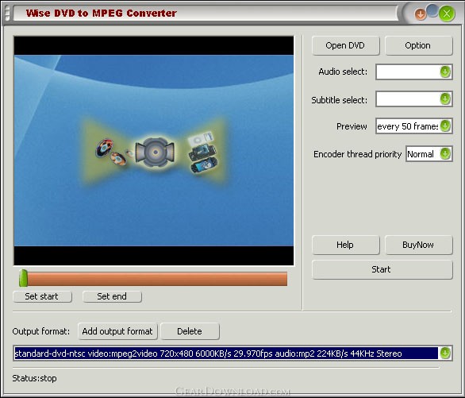Screen dimensions: 465x398
Task: Click the converter logo in the preview
Action: pos(155,152)
